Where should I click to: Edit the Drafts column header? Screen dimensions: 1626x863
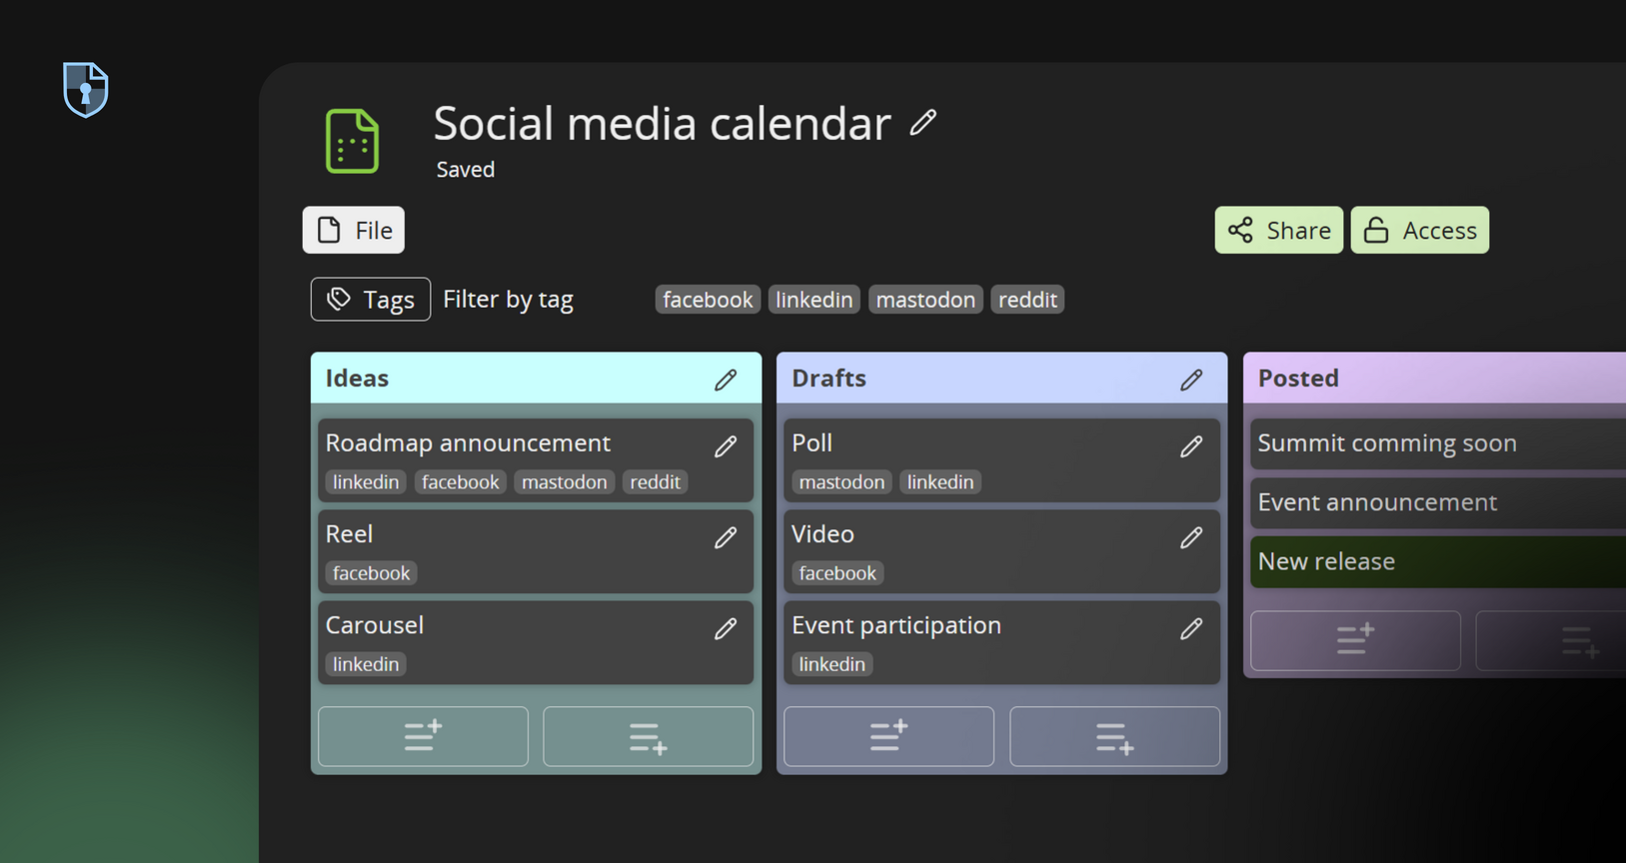coord(1191,380)
